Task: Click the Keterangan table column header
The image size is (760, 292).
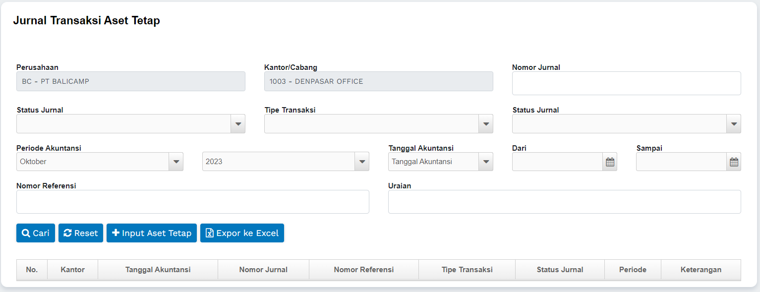Action: click(x=701, y=270)
